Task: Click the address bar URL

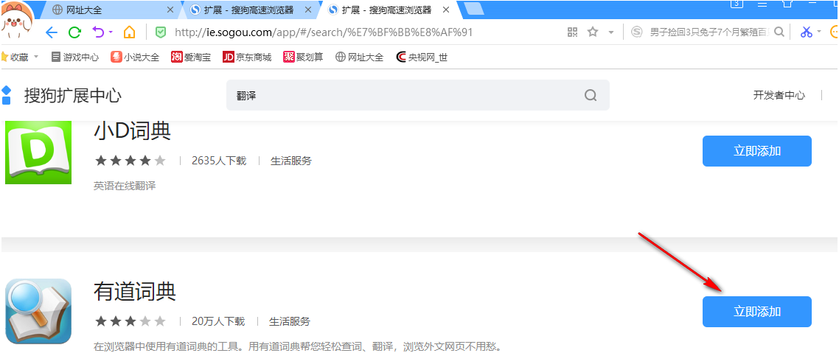Action: coord(324,32)
